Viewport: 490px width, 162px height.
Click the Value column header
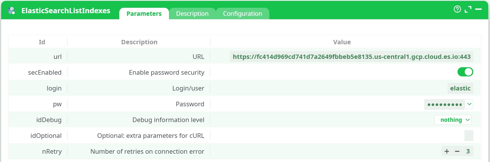click(x=342, y=42)
